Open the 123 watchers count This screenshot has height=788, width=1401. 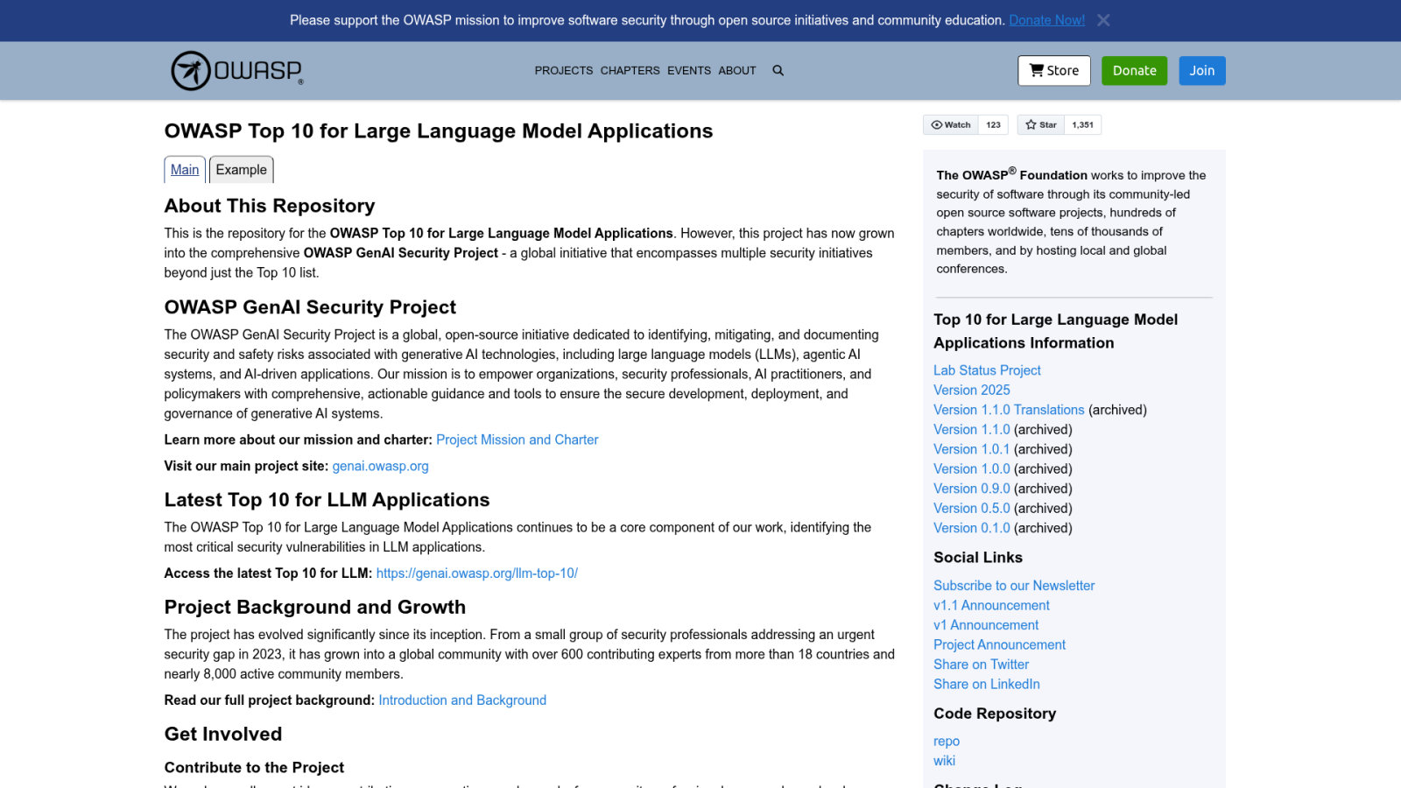(993, 125)
